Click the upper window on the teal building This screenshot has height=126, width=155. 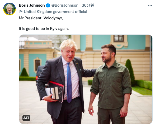pyautogui.click(x=119, y=38)
